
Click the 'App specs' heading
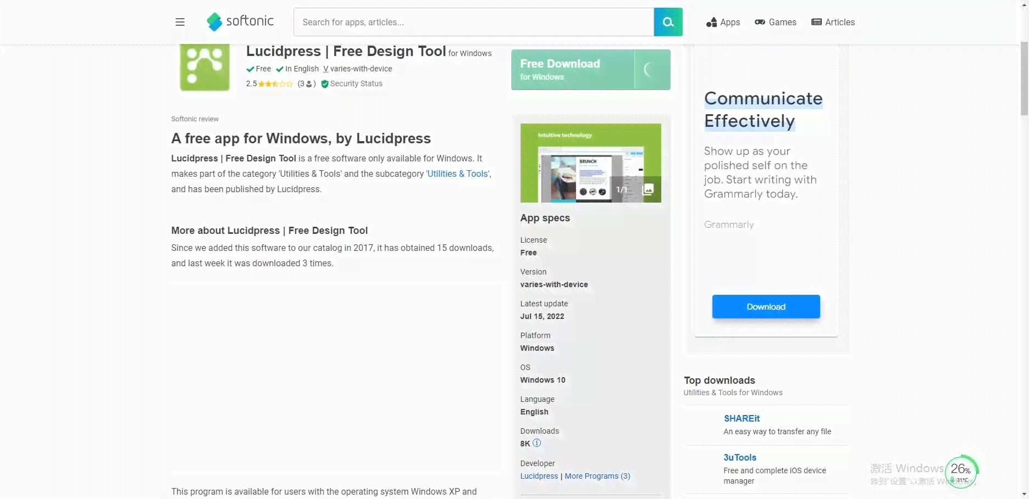click(545, 218)
